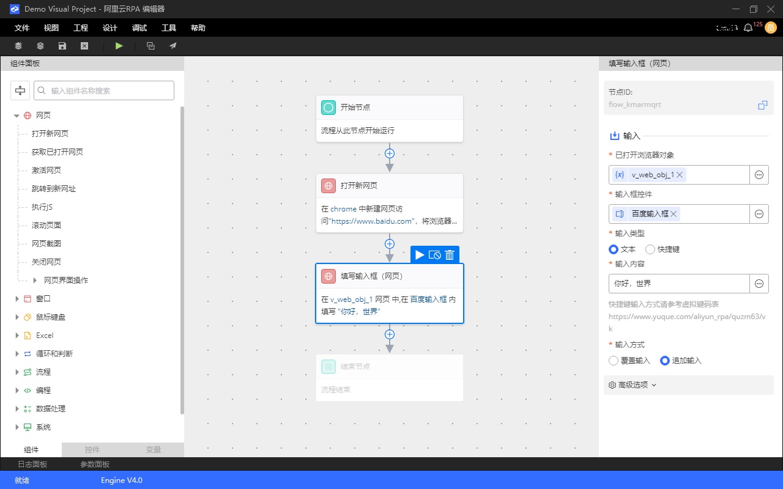Expand the 高级选项 section
Viewport: 783px width, 489px height.
click(633, 385)
